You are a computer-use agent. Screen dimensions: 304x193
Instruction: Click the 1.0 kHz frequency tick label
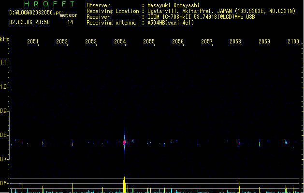point(3,87)
